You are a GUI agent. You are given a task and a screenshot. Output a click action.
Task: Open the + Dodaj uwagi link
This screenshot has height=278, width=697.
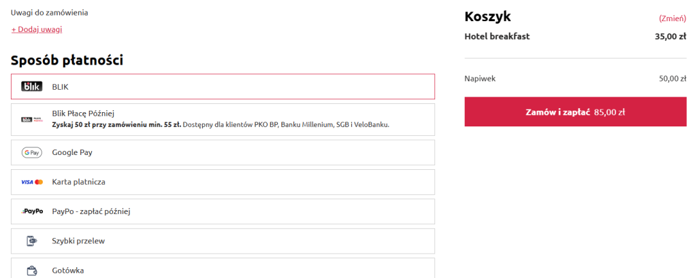37,29
